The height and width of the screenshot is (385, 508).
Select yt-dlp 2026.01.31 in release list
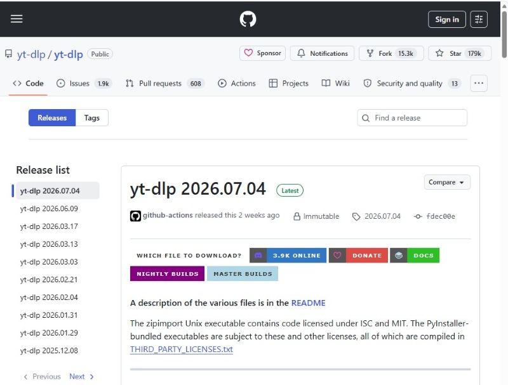tap(49, 315)
